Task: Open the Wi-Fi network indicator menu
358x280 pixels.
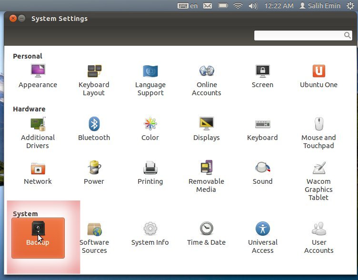Action: (x=238, y=6)
